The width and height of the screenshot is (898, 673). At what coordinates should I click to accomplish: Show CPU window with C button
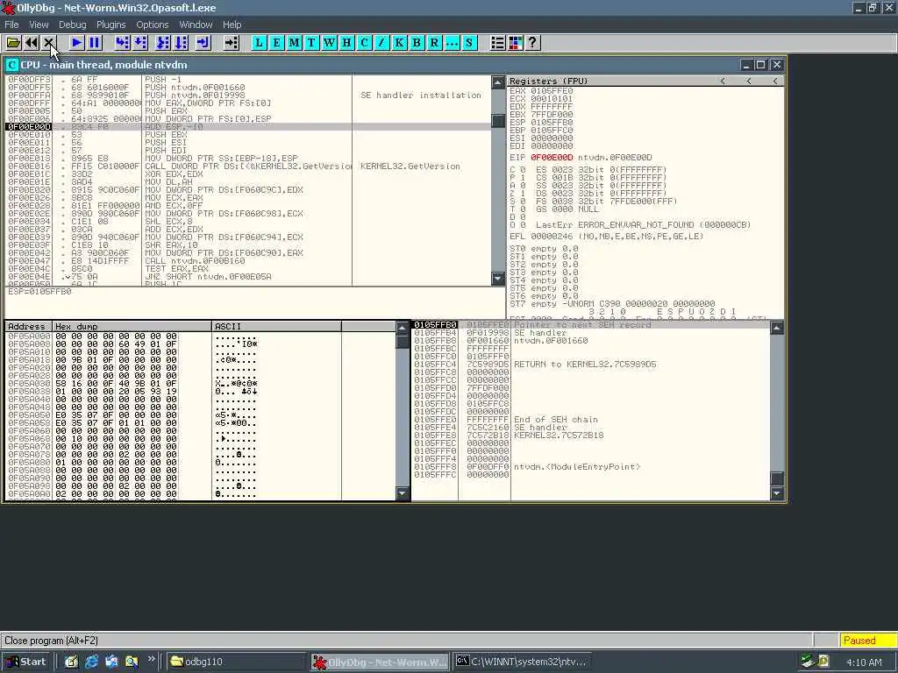(364, 43)
